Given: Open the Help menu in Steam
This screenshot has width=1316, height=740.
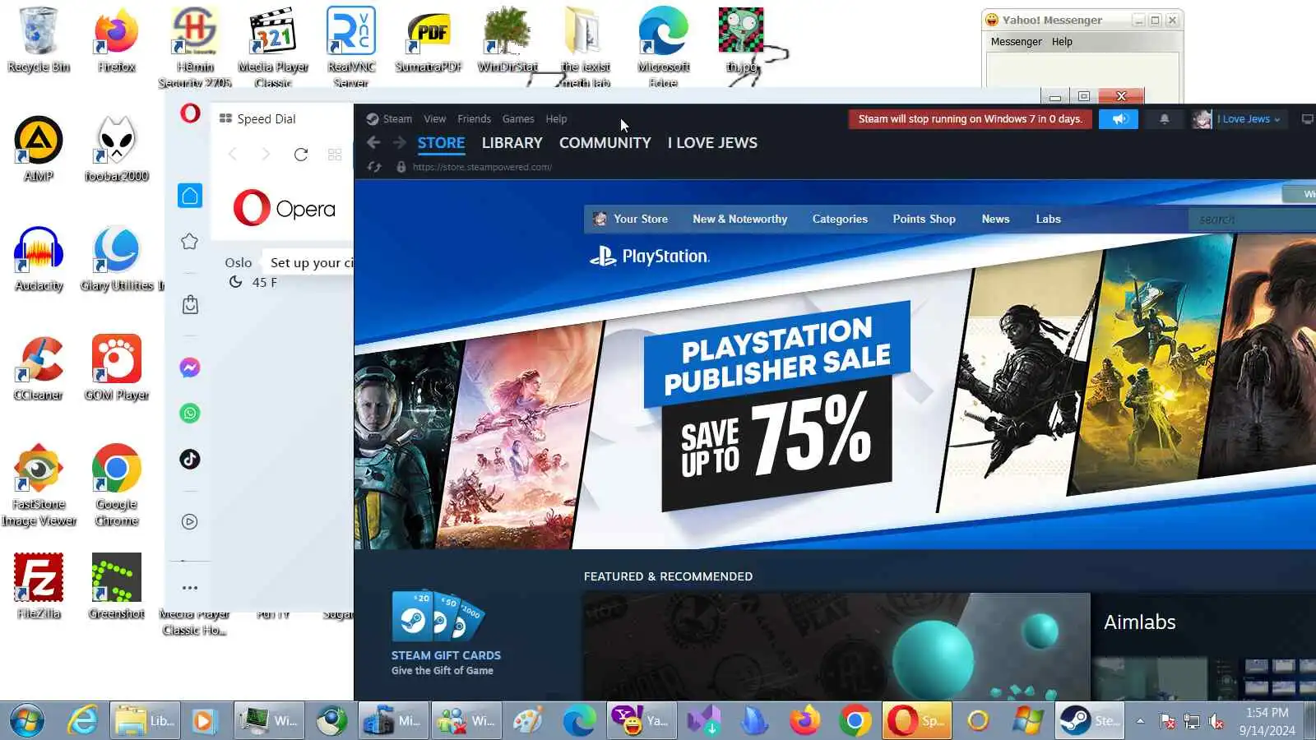Looking at the screenshot, I should (x=556, y=118).
